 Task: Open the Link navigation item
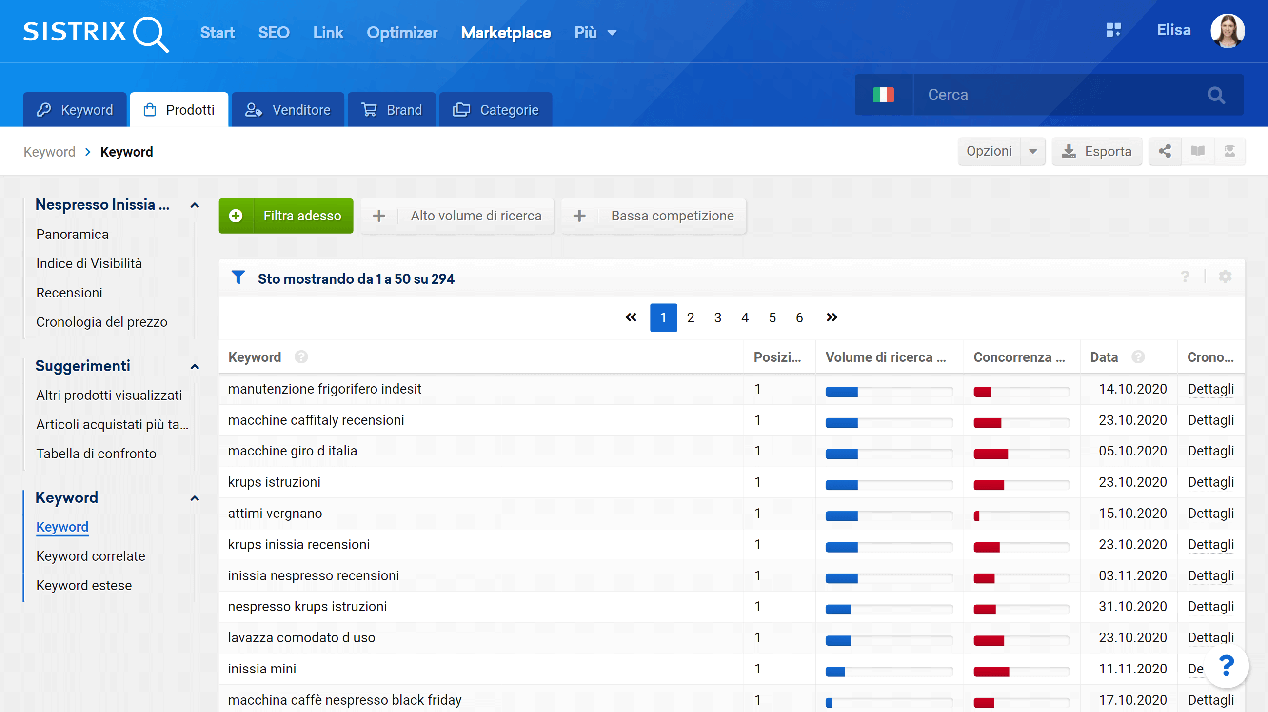coord(328,33)
